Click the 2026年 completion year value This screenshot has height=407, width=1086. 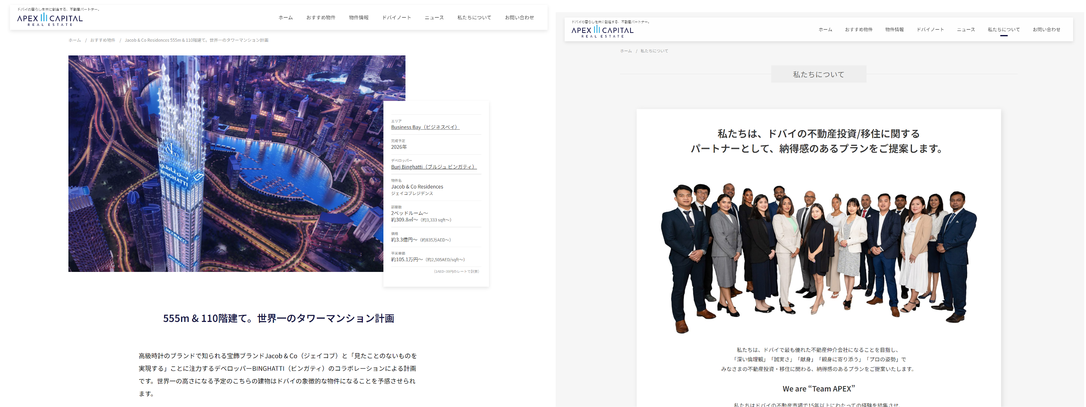[399, 147]
